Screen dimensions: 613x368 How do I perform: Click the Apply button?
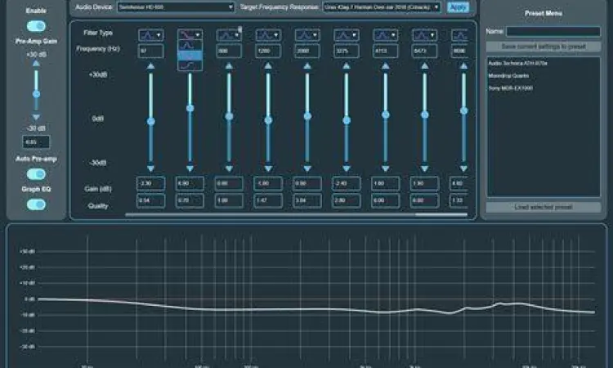458,7
